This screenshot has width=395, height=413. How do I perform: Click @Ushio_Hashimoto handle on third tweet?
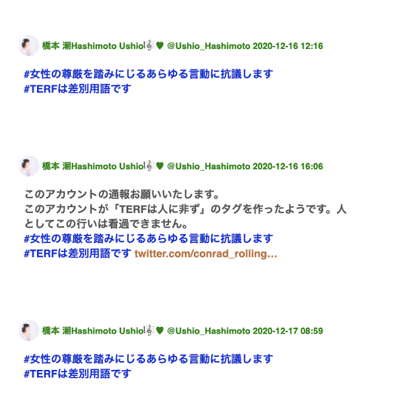coord(208,331)
